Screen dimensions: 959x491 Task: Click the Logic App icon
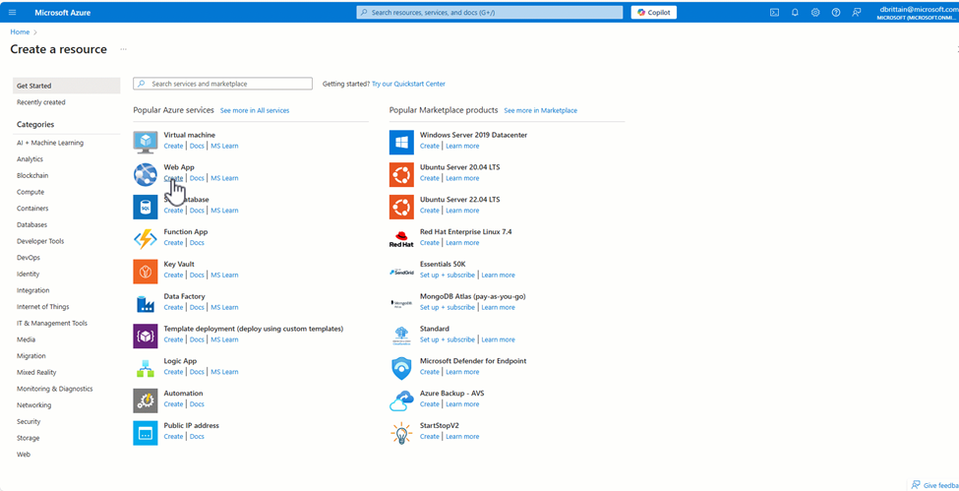tap(146, 368)
